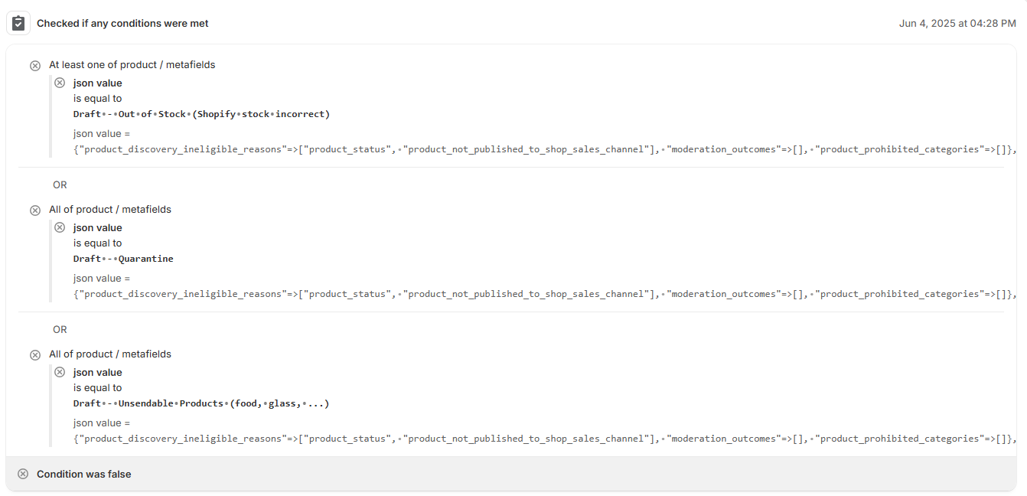Select 'Draft - Out of Stock (Shopify stock incorrect)' value

[x=201, y=114]
